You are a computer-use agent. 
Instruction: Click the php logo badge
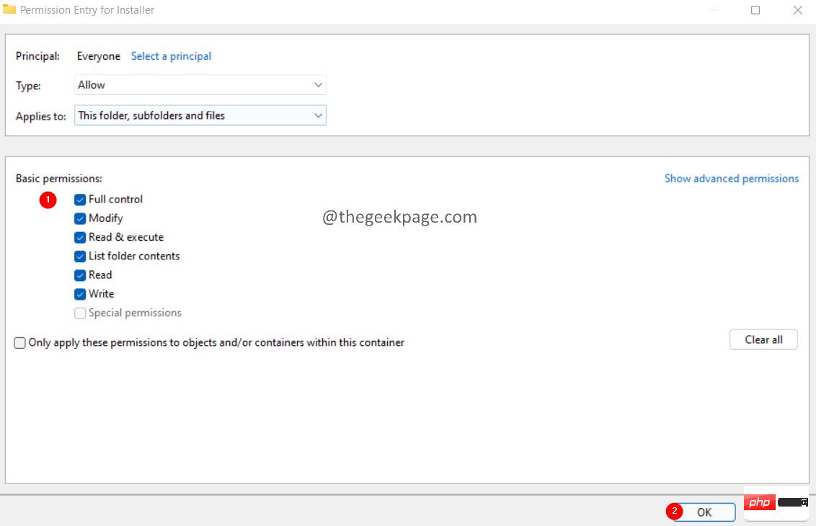[x=759, y=502]
